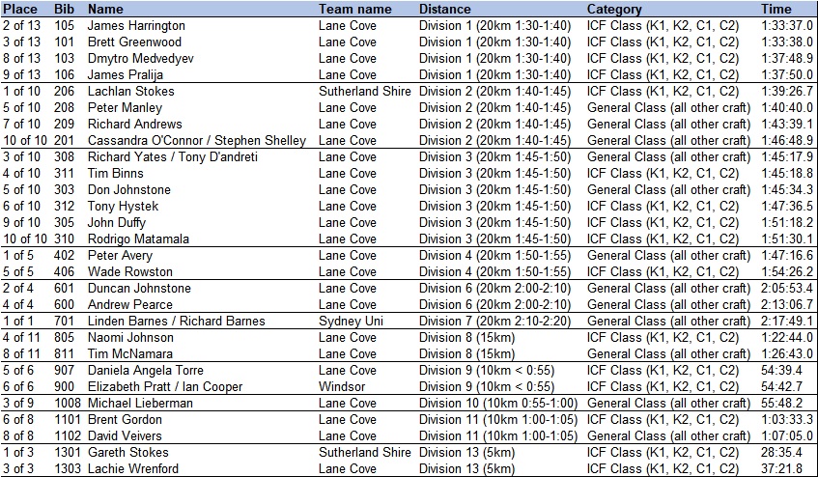Click the time 1:33:37.0
The image size is (818, 477).
click(x=787, y=25)
